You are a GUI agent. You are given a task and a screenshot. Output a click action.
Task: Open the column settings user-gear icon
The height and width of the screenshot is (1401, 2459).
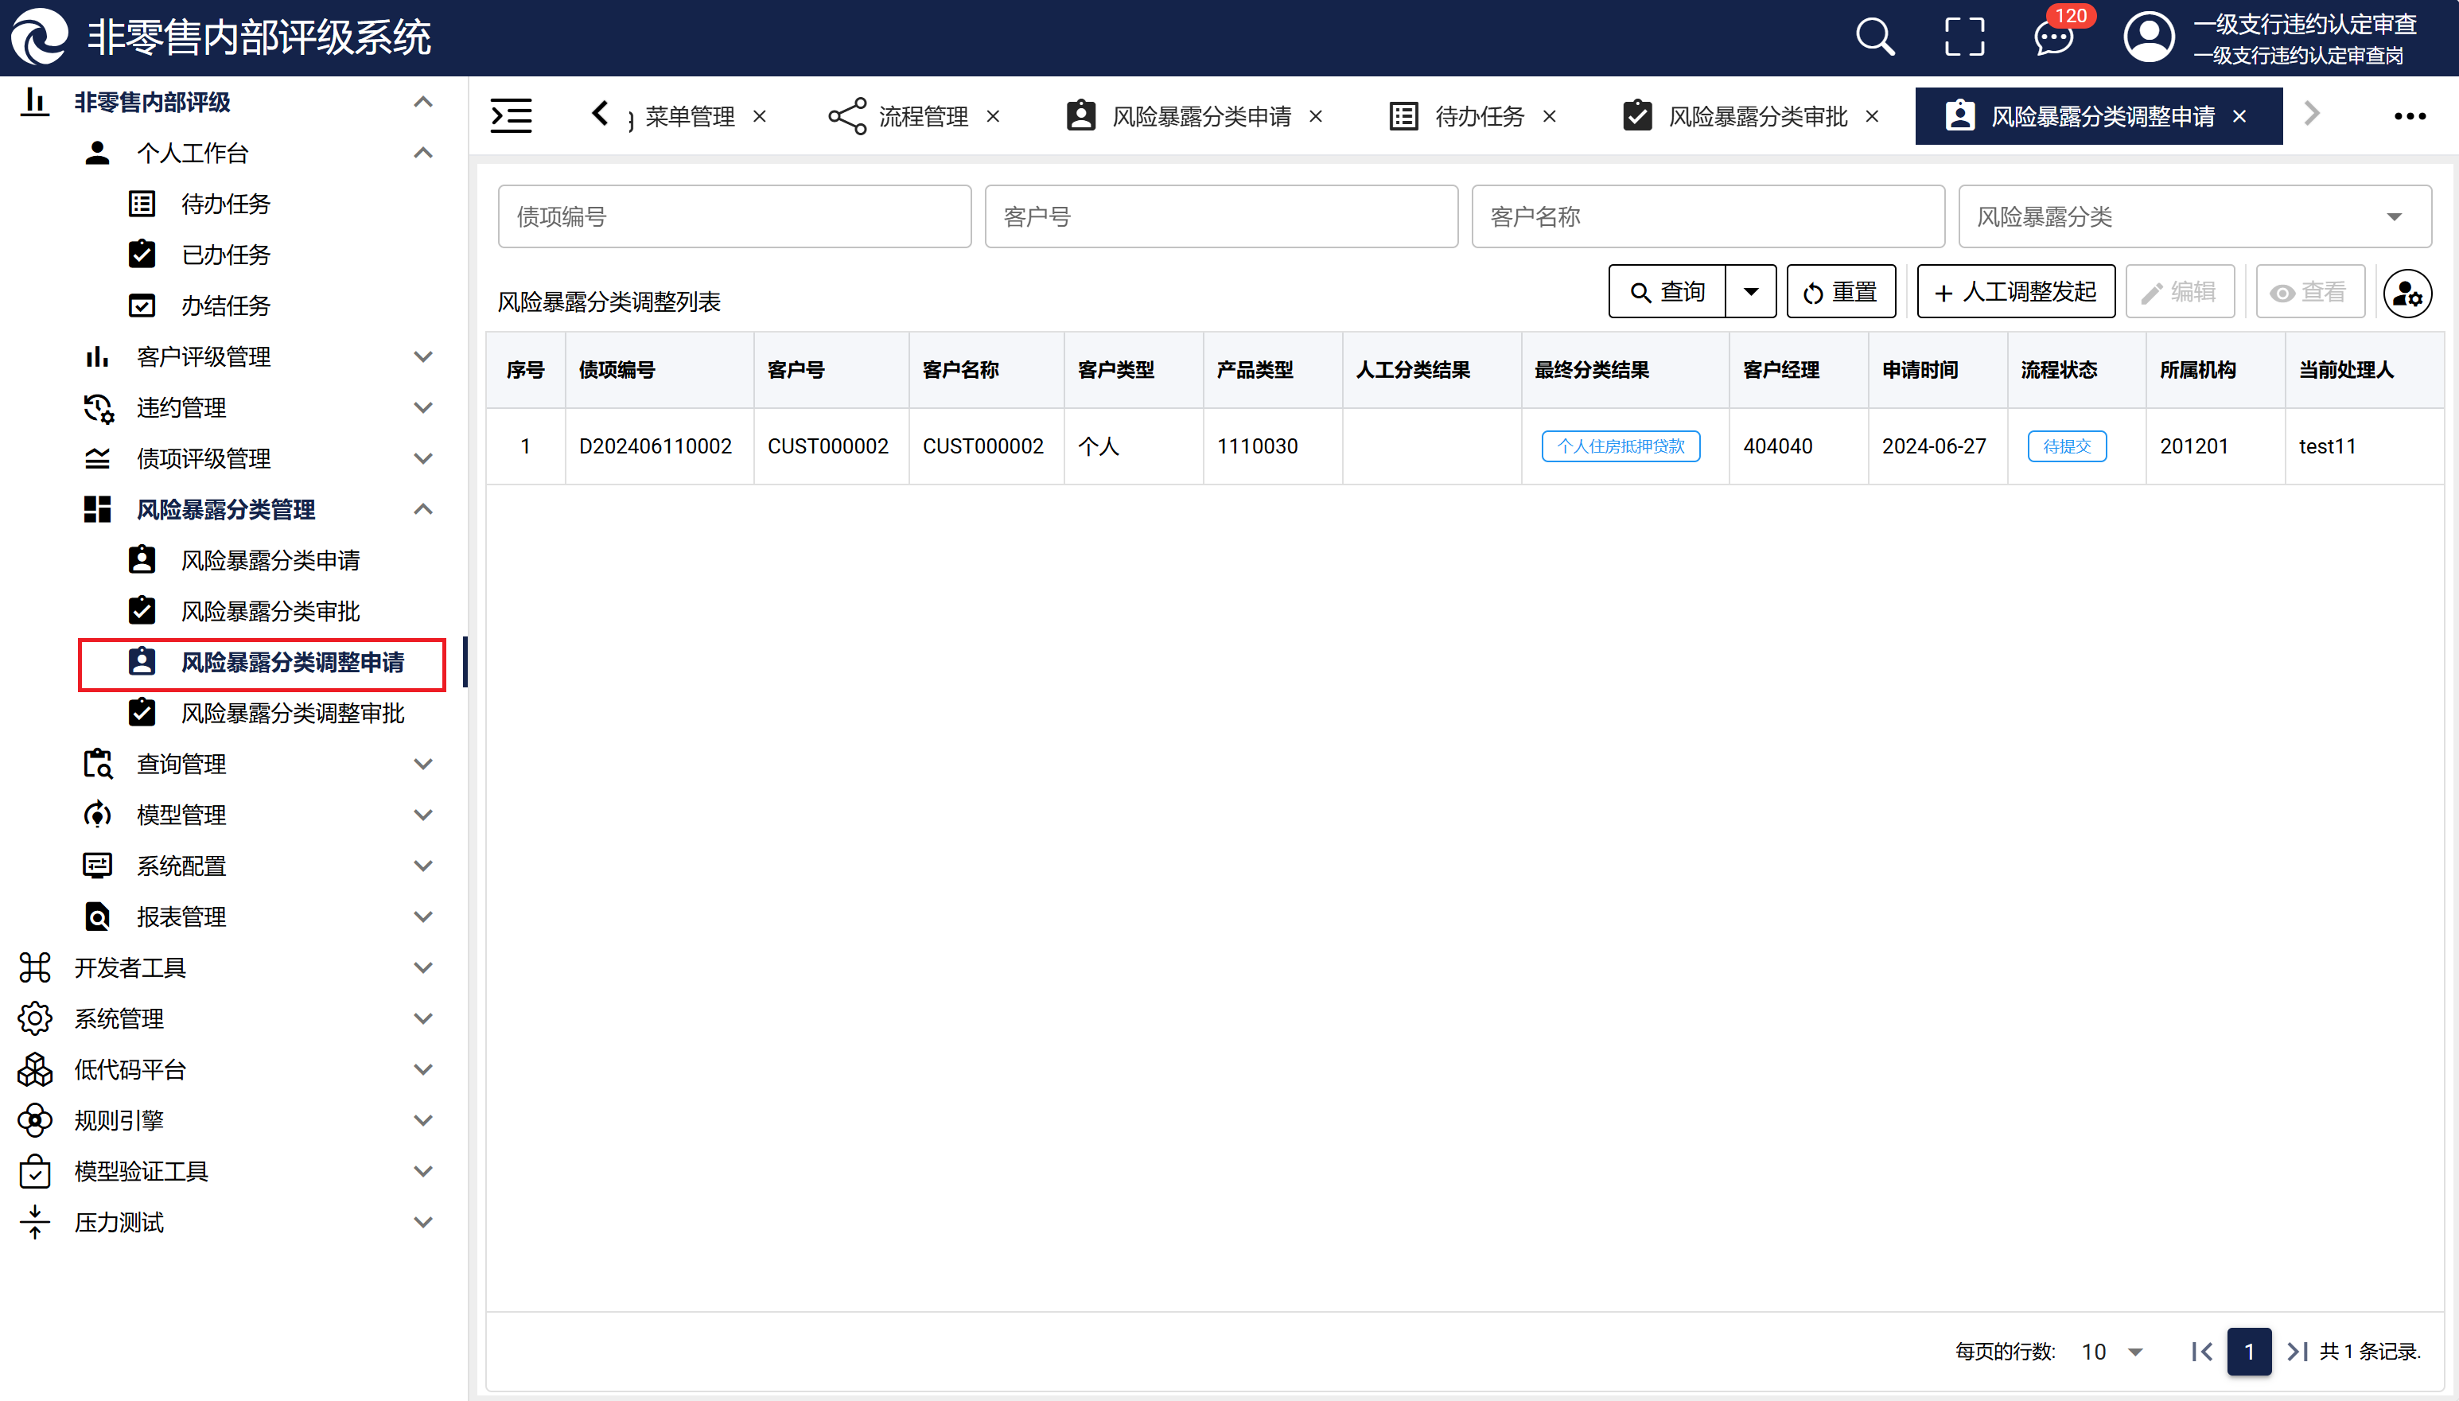pyautogui.click(x=2407, y=293)
